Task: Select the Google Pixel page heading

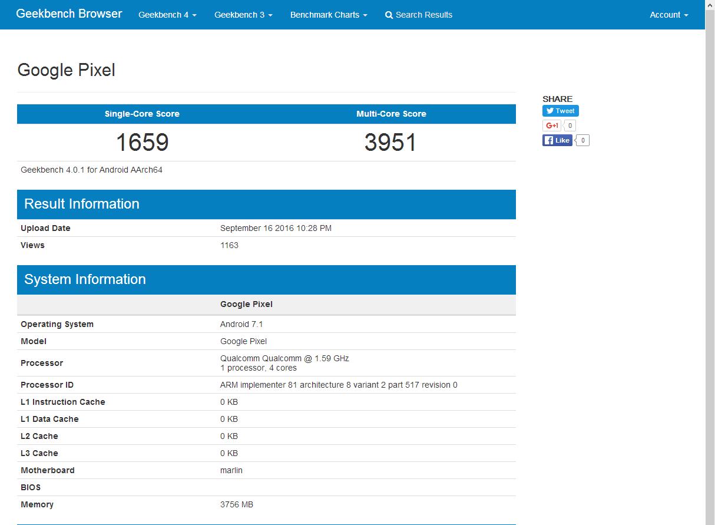Action: click(67, 70)
